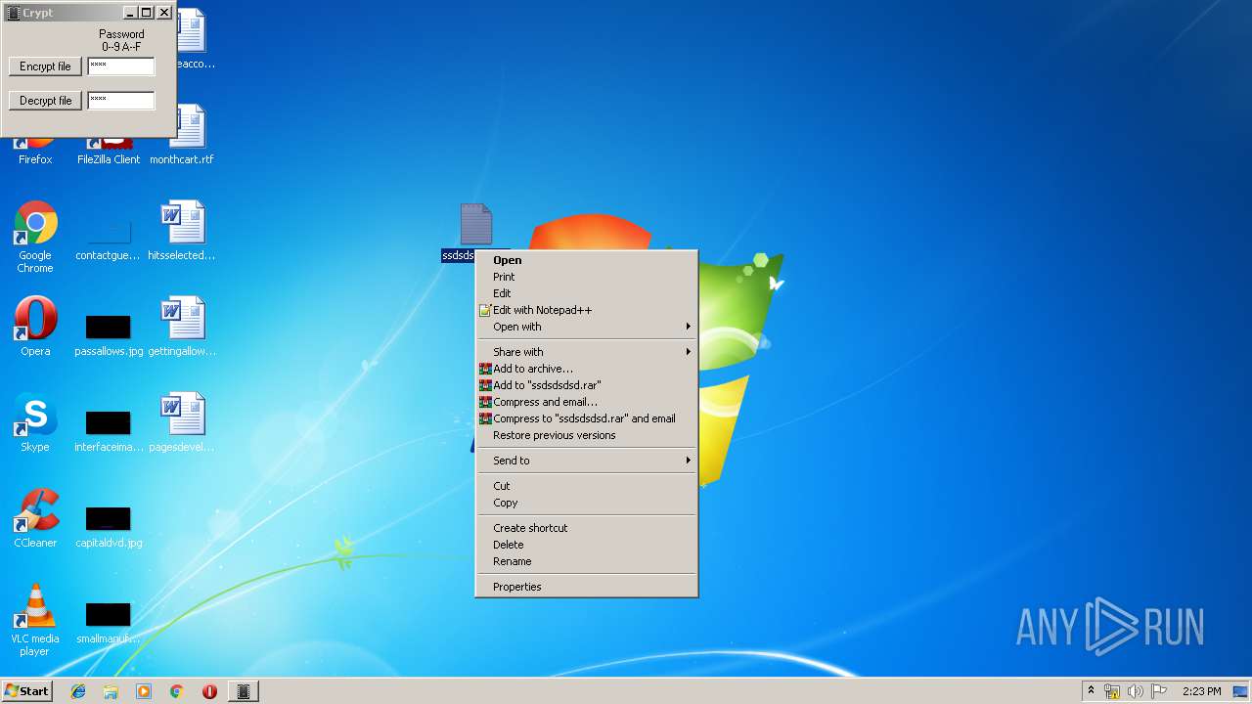Choose Edit with Notepad++
1252x704 pixels.
point(587,310)
